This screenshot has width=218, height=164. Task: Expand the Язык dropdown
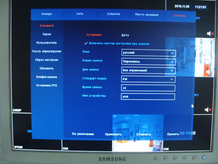(x=149, y=53)
